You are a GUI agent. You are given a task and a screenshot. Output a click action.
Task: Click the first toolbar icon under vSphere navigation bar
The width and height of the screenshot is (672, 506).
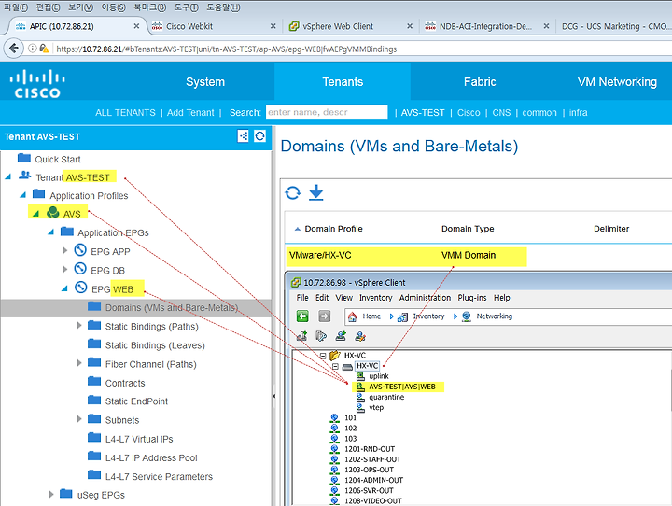coord(302,336)
